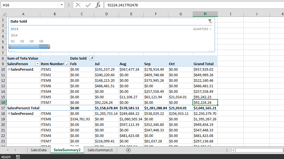Clear the Date Sold timeline filter
The height and width of the screenshot is (159, 284).
point(210,21)
